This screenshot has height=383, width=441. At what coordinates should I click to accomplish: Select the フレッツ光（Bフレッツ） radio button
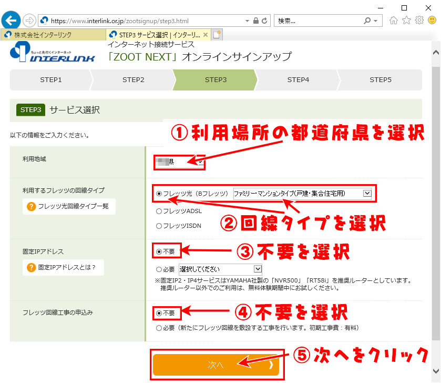point(159,194)
